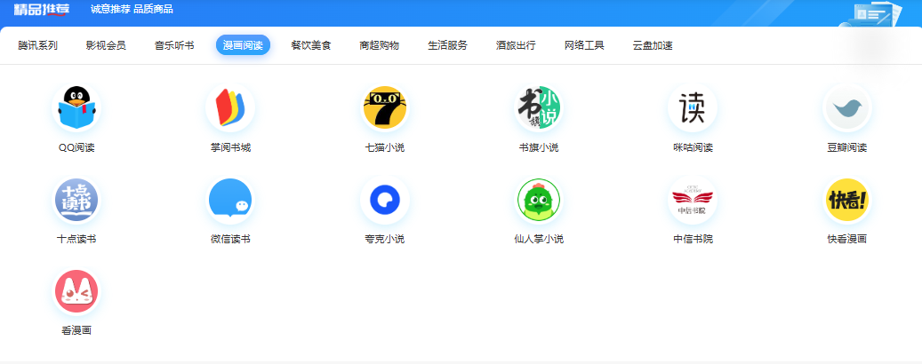Open the 云盘加速 tab
Viewport: 922px width, 364px height.
point(653,45)
